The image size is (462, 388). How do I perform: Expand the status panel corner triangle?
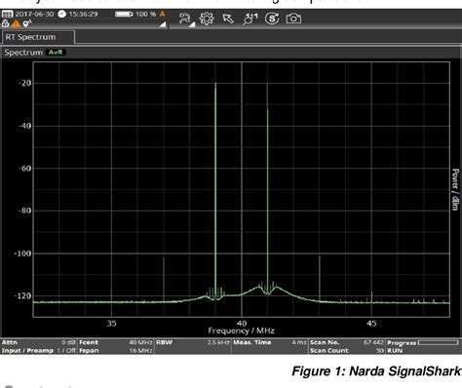pyautogui.click(x=163, y=24)
